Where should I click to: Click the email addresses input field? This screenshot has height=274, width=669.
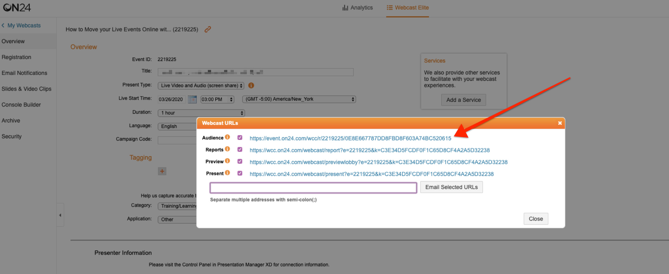(313, 188)
